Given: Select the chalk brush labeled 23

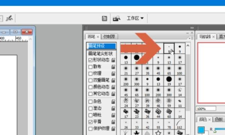Looking at the screenshot, I should click(136, 113).
